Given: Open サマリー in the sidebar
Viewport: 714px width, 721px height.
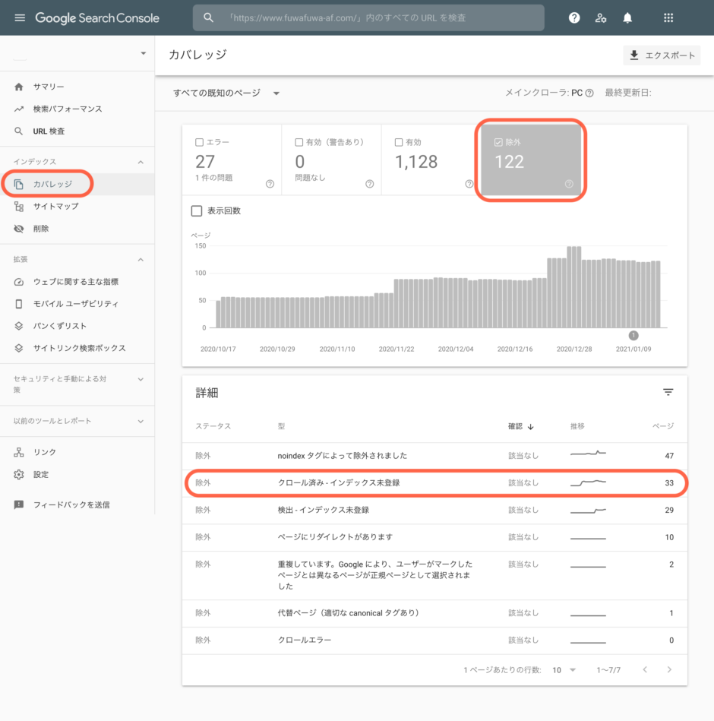Looking at the screenshot, I should click(49, 87).
